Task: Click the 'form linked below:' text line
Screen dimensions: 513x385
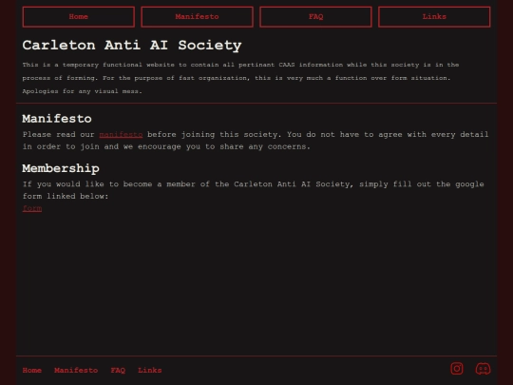Action: point(66,196)
